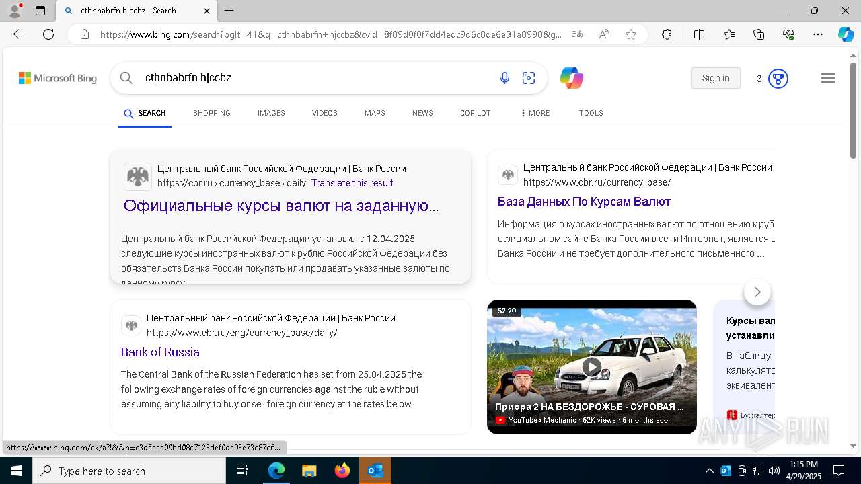The height and width of the screenshot is (484, 861).
Task: Open the TOOLS option
Action: click(x=591, y=113)
